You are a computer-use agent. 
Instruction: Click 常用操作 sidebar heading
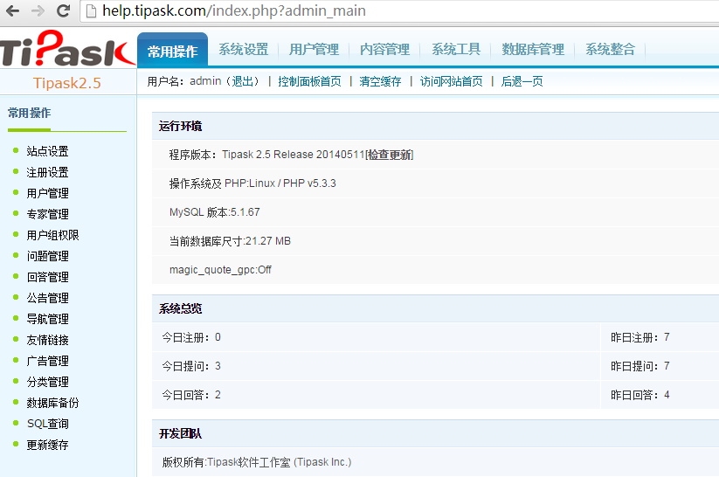pyautogui.click(x=30, y=113)
